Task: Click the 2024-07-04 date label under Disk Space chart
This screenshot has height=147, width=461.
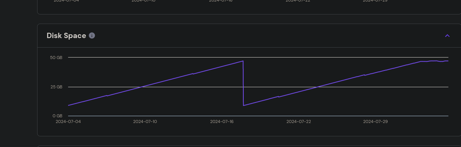Action: click(68, 121)
